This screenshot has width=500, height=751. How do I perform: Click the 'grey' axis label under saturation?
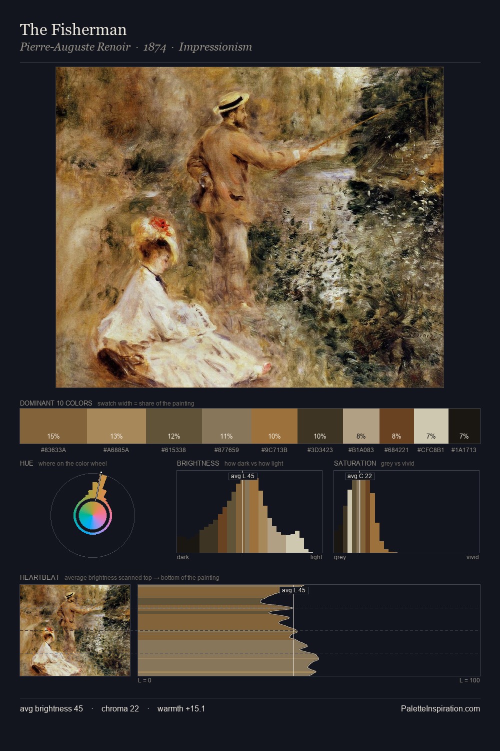340,557
